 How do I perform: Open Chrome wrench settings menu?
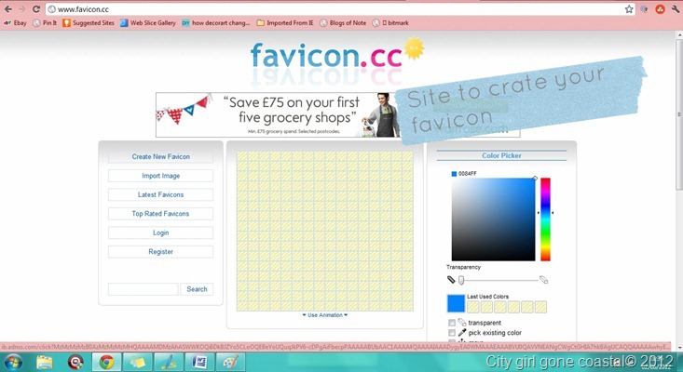click(x=676, y=8)
